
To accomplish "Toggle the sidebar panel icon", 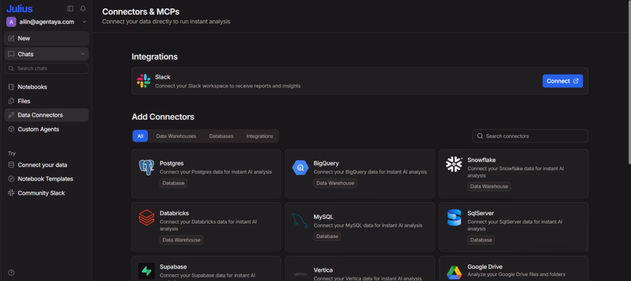I will (x=70, y=9).
